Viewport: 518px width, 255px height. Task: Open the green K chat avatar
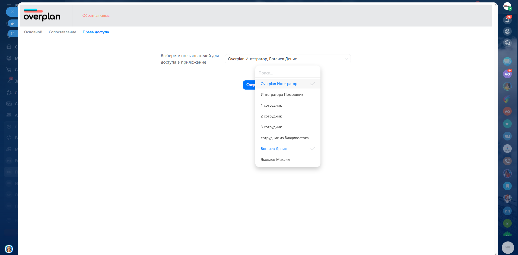pyautogui.click(x=507, y=224)
